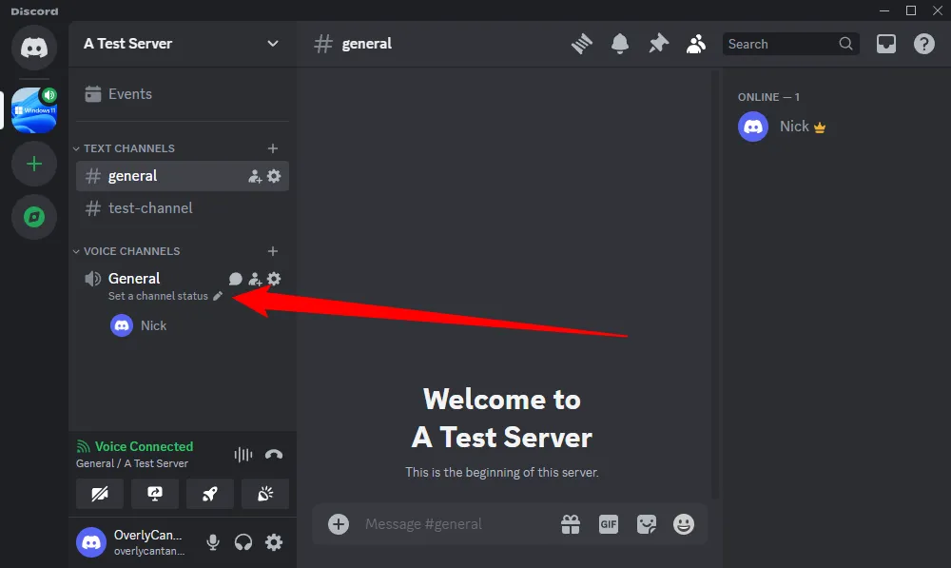Screen dimensions: 951x568
Task: Create a new text channel
Action: [273, 148]
